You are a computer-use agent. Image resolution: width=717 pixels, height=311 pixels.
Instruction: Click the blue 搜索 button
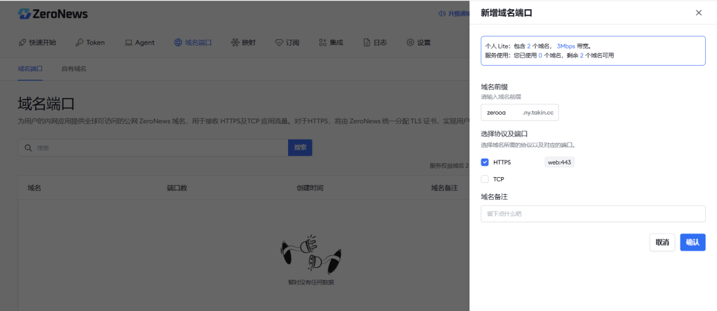click(300, 147)
